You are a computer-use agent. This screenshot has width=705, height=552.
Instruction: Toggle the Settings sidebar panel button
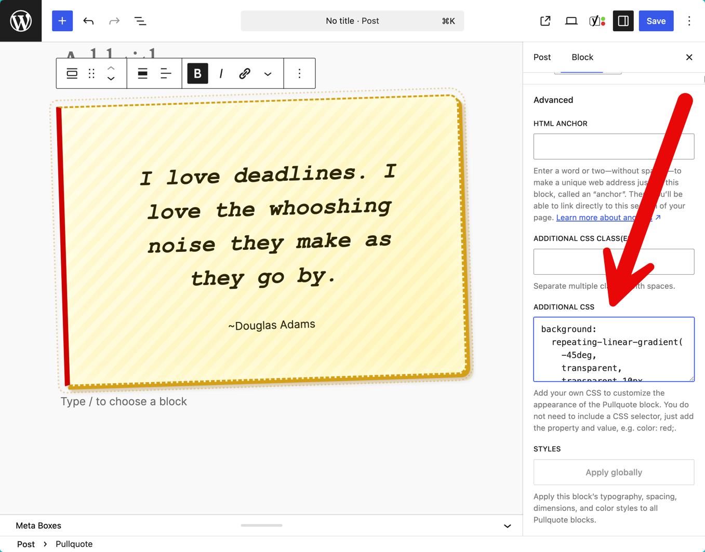tap(623, 21)
